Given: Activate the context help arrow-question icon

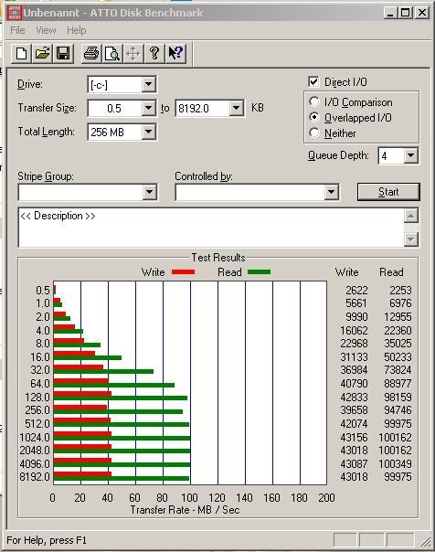Looking at the screenshot, I should tap(175, 54).
